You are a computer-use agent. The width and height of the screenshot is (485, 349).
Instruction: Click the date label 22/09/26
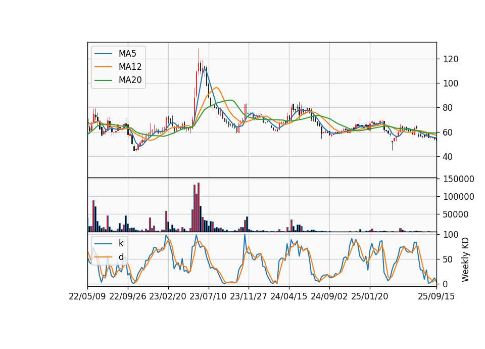tap(128, 296)
